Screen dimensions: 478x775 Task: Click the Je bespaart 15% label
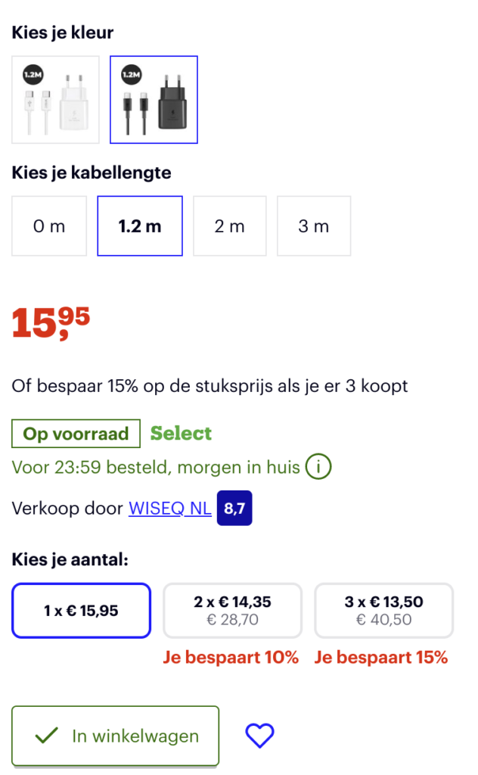(x=380, y=658)
